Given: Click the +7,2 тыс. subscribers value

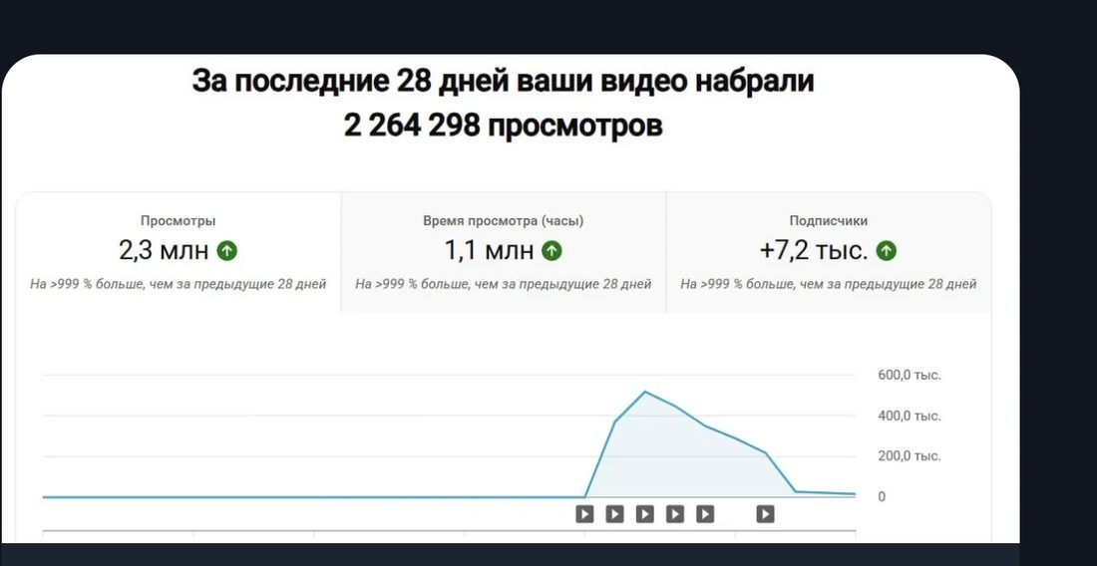Looking at the screenshot, I should point(814,251).
